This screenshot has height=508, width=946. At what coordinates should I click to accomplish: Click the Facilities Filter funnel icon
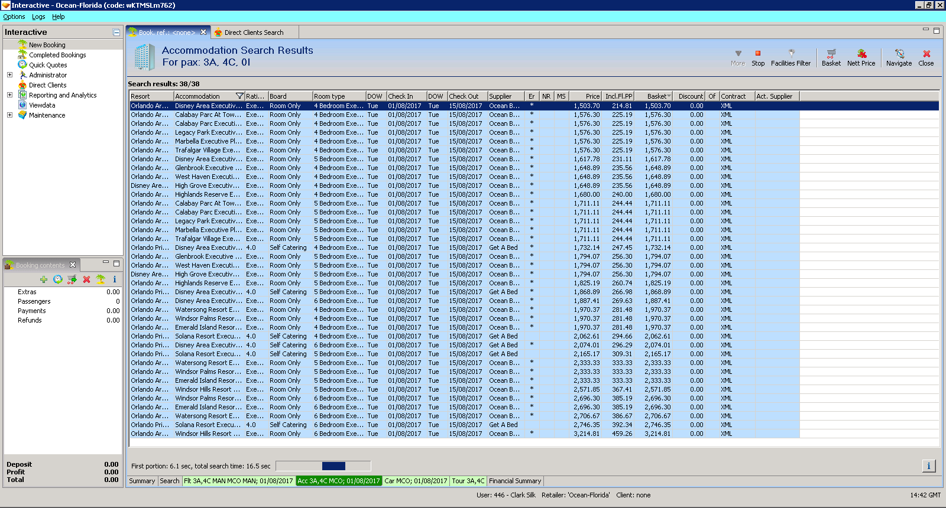click(791, 54)
